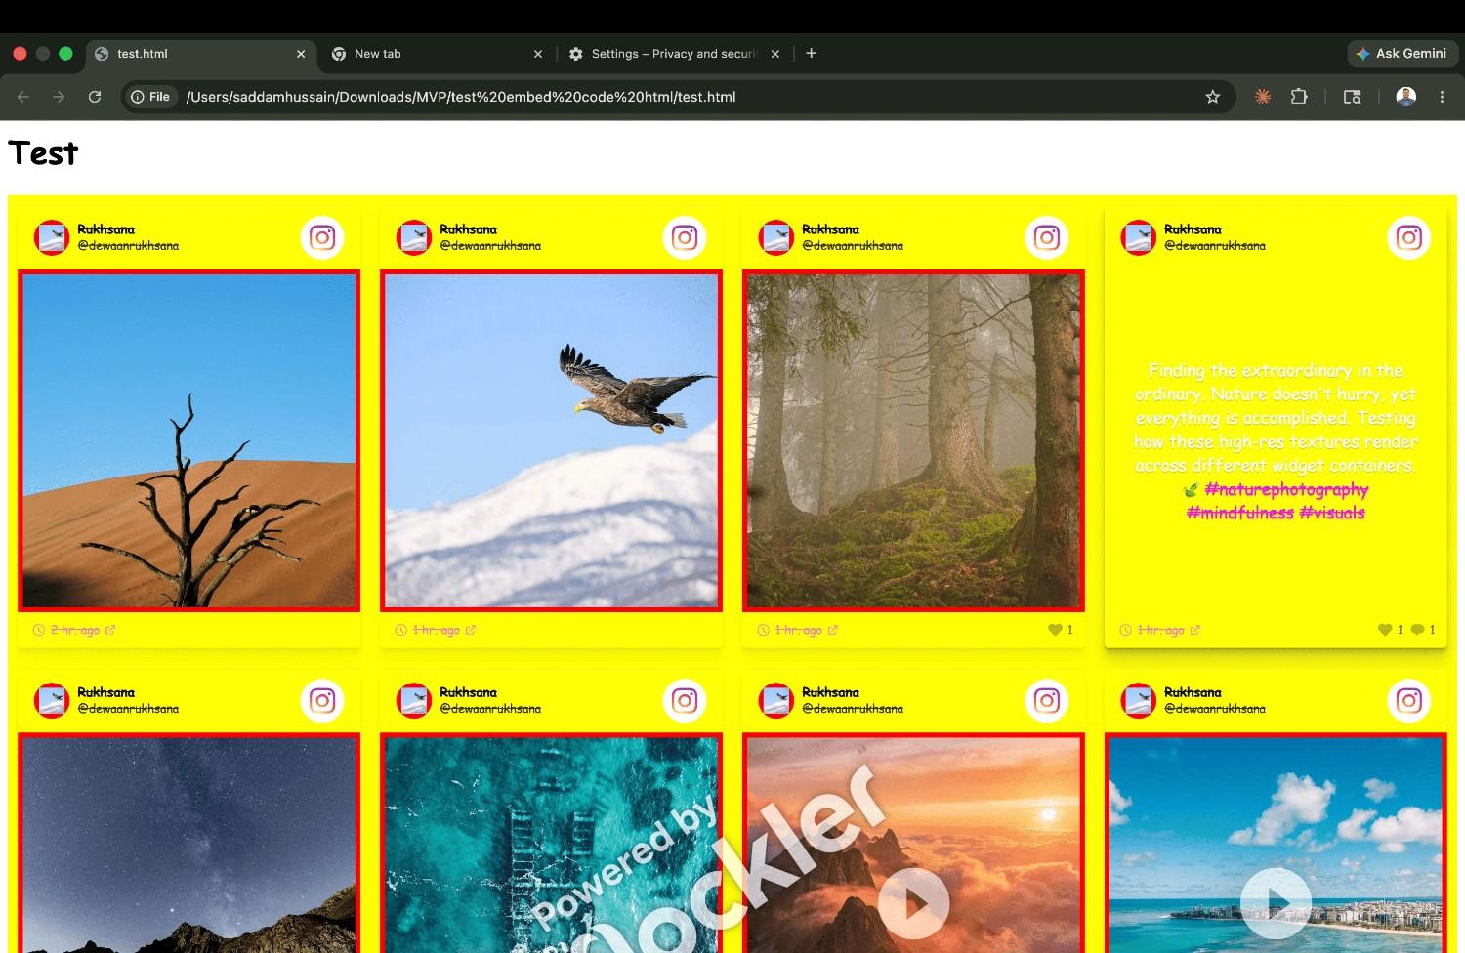The height and width of the screenshot is (953, 1465).
Task: Click "Rukhsana" name on starry sky card
Action: pos(106,692)
